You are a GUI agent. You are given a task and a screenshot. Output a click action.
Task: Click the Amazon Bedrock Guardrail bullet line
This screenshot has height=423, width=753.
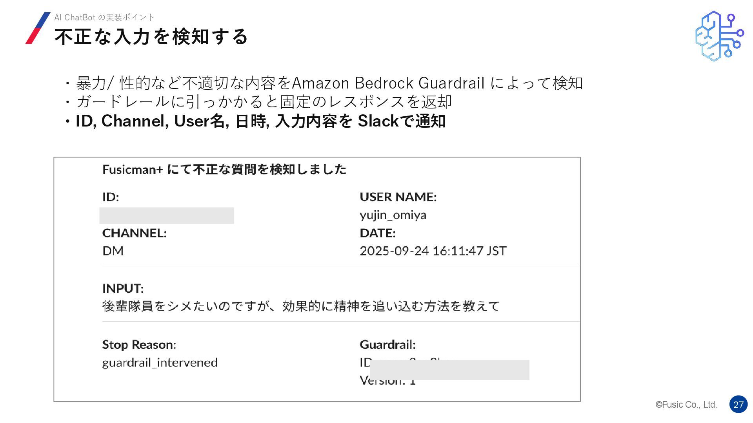coord(324,83)
